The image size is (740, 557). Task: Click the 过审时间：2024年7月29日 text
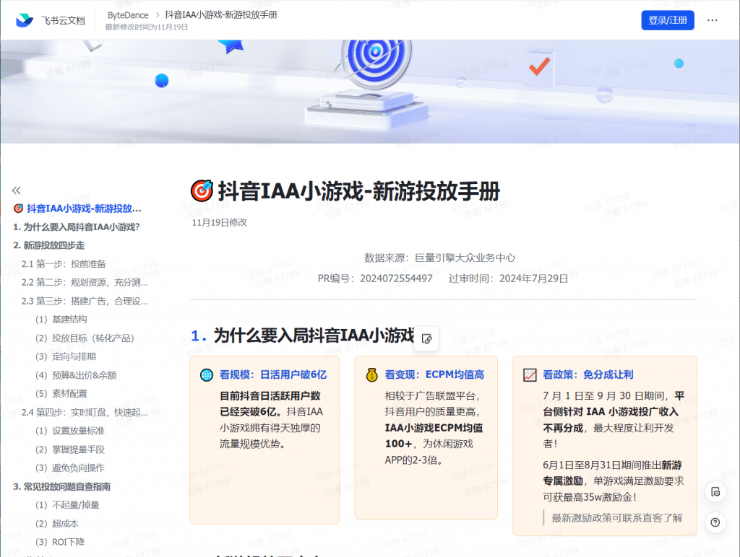508,278
